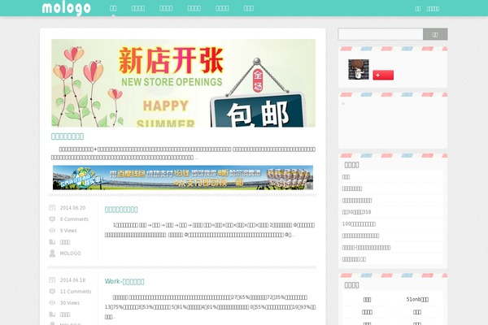Image resolution: width=488 pixels, height=325 pixels.
Task: Click the profile avatar in the sidebar
Action: [x=359, y=70]
